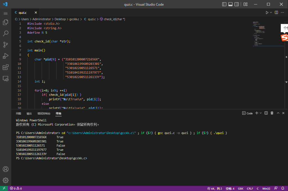
Task: Open the Search view
Action: coord(6,33)
